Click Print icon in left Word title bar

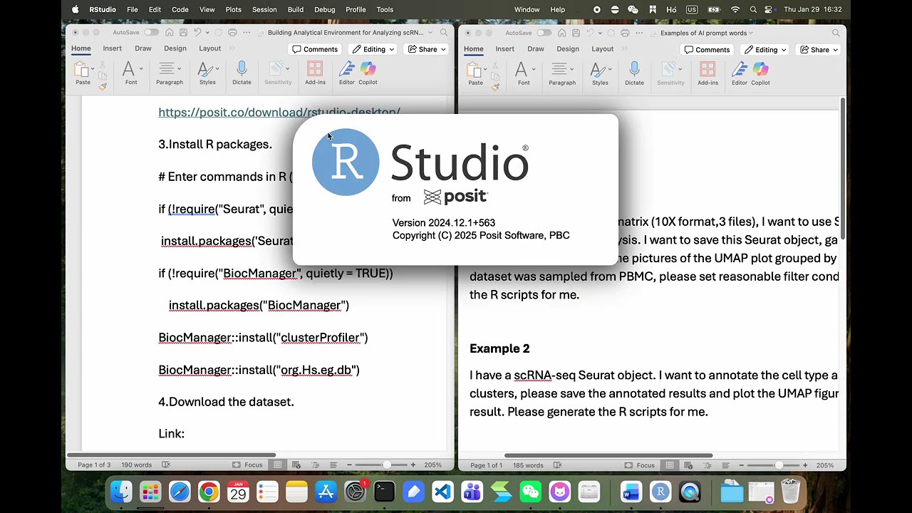click(x=232, y=33)
